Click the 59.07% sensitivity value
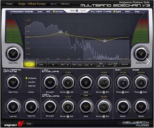 click(83, 11)
